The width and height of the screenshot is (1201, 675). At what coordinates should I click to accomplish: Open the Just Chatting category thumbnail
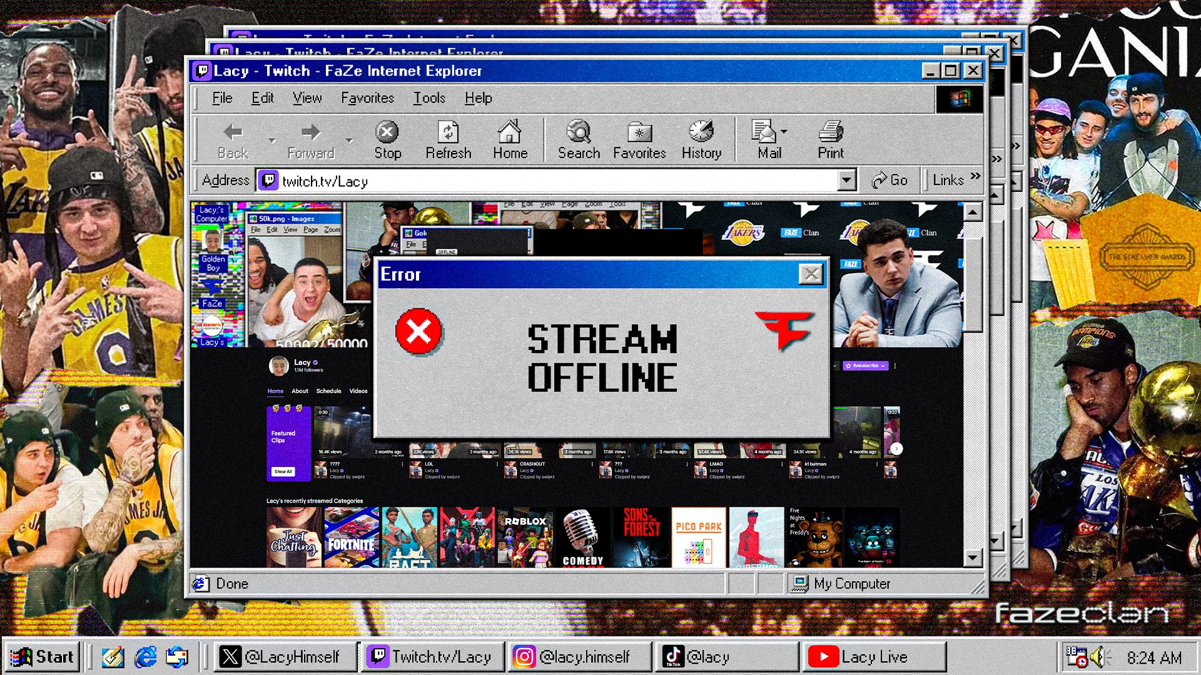[293, 537]
